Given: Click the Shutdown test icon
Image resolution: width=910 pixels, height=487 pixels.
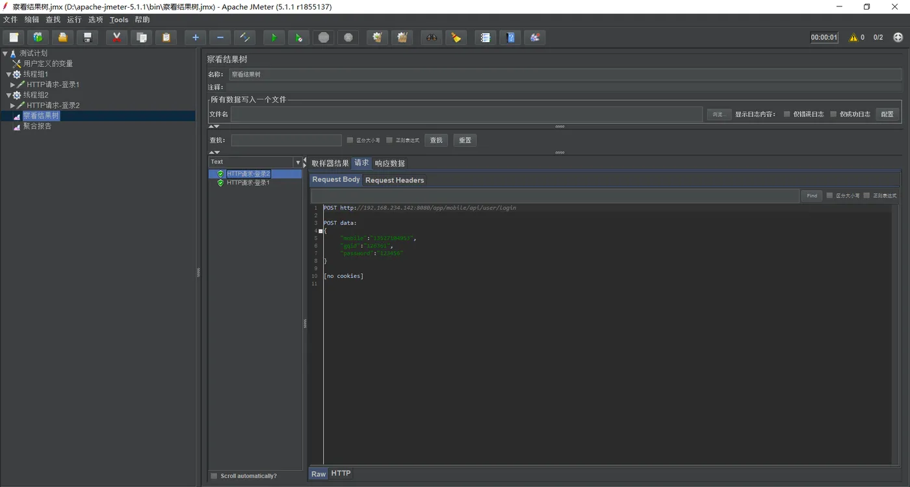Looking at the screenshot, I should (x=348, y=37).
